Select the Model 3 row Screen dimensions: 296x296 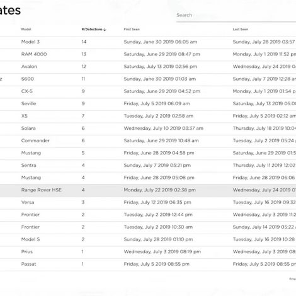(x=148, y=42)
